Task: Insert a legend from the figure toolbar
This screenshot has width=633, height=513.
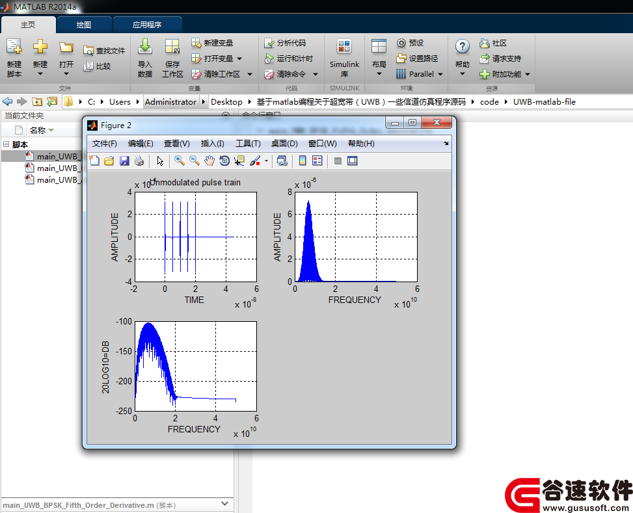Action: (x=317, y=161)
